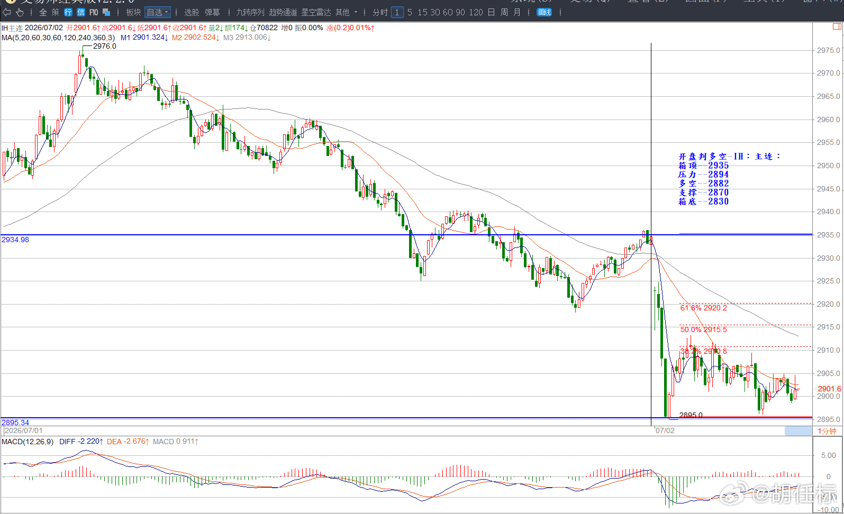Open the blue 行 quotes icon
The width and height of the screenshot is (844, 514).
pos(68,12)
